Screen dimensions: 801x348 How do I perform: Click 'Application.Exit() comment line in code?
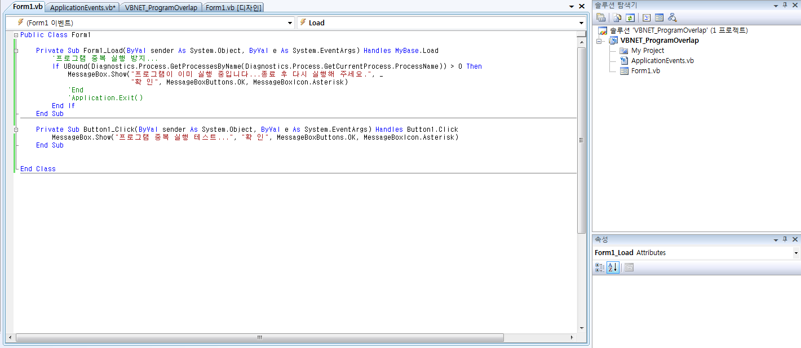(x=105, y=98)
